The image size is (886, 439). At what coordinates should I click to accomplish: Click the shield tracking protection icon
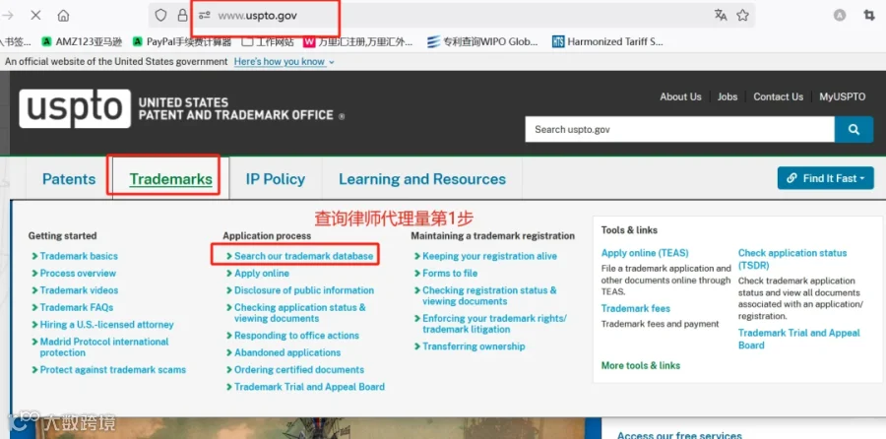click(x=161, y=15)
